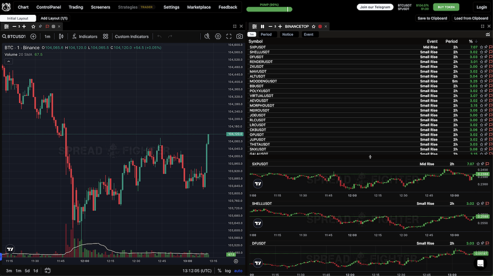Click the Login button

point(481,7)
